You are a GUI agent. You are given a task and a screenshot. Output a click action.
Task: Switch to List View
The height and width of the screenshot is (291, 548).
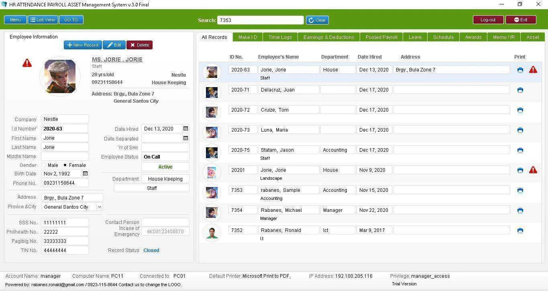pyautogui.click(x=43, y=20)
